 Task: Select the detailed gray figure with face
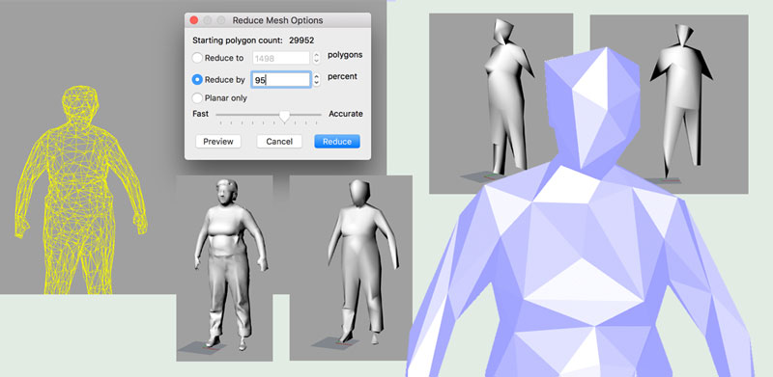click(x=230, y=264)
